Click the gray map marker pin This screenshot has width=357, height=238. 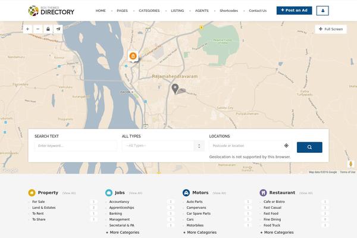(x=175, y=89)
